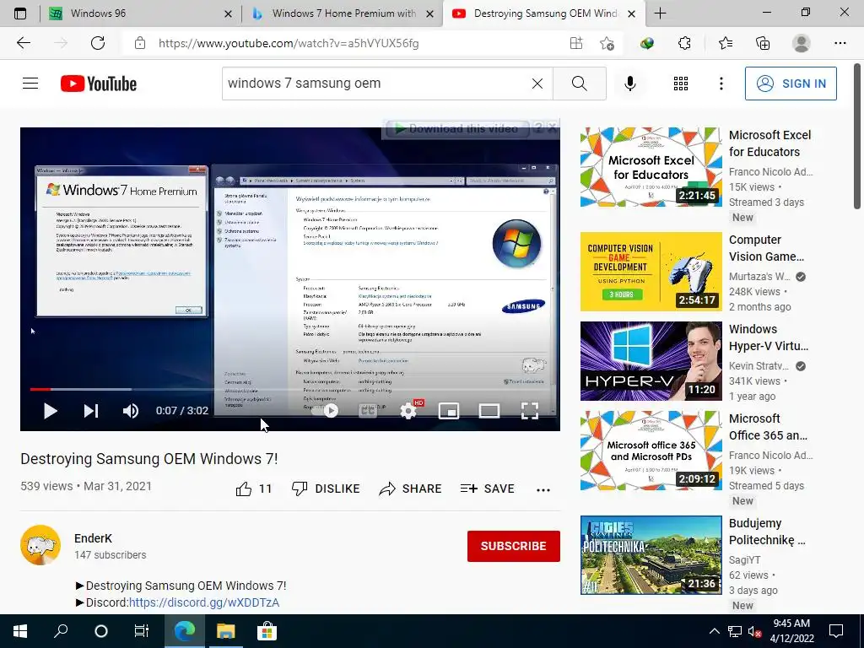Open EnderK channel name link
This screenshot has width=864, height=648.
(93, 538)
